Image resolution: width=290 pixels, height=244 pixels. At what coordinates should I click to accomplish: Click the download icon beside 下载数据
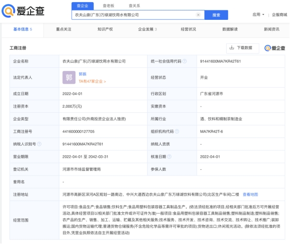[231, 48]
